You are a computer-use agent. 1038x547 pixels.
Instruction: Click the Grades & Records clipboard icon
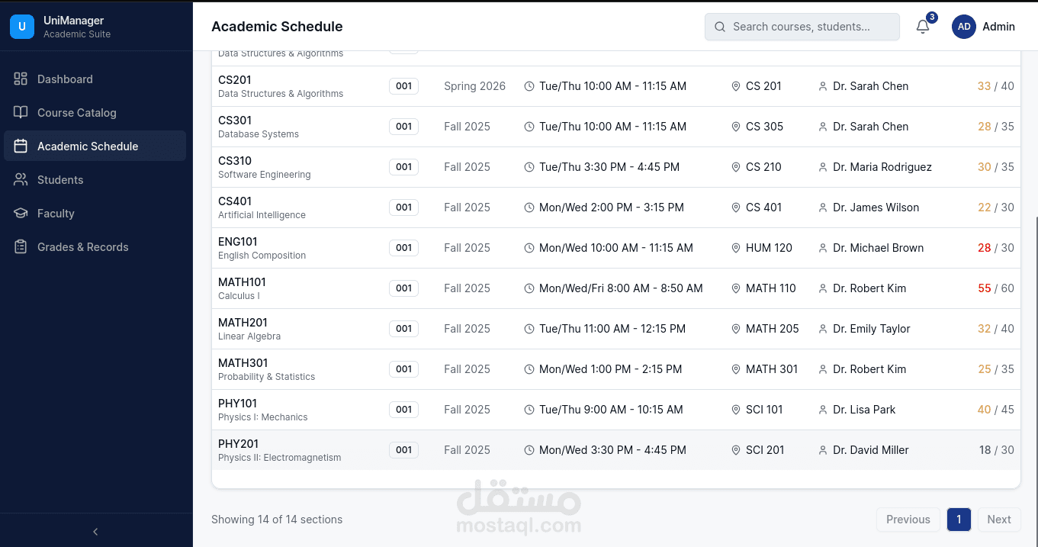tap(21, 247)
